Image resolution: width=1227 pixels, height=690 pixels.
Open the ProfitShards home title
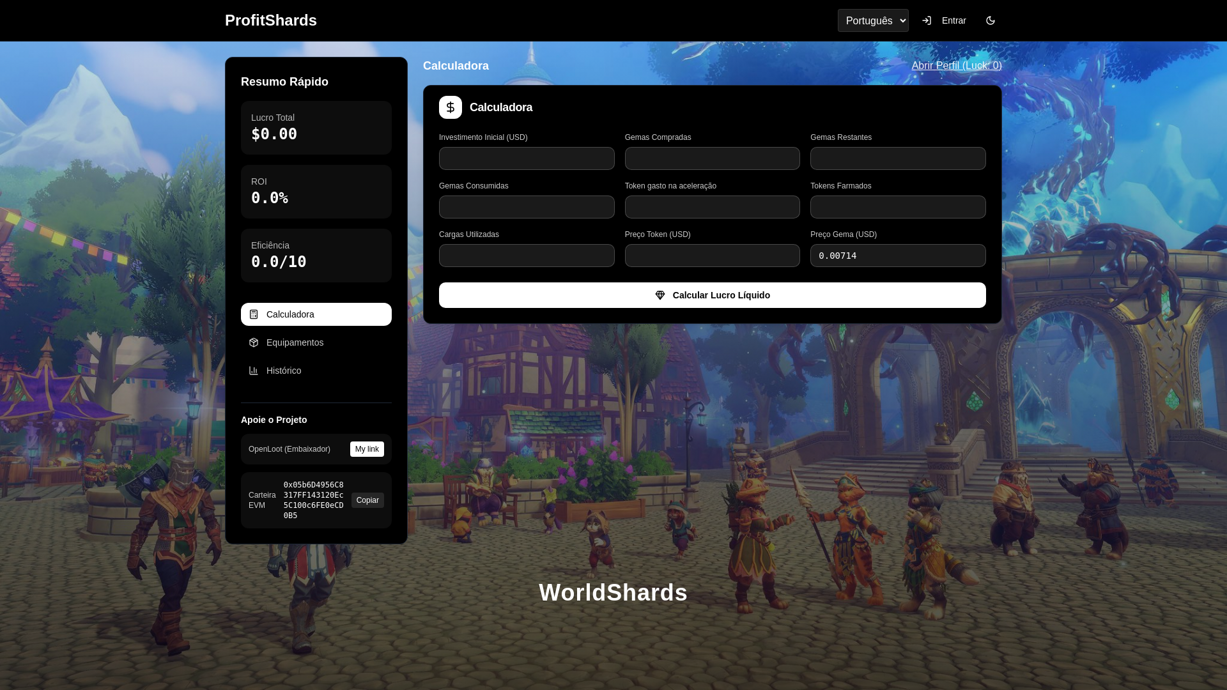pyautogui.click(x=271, y=20)
